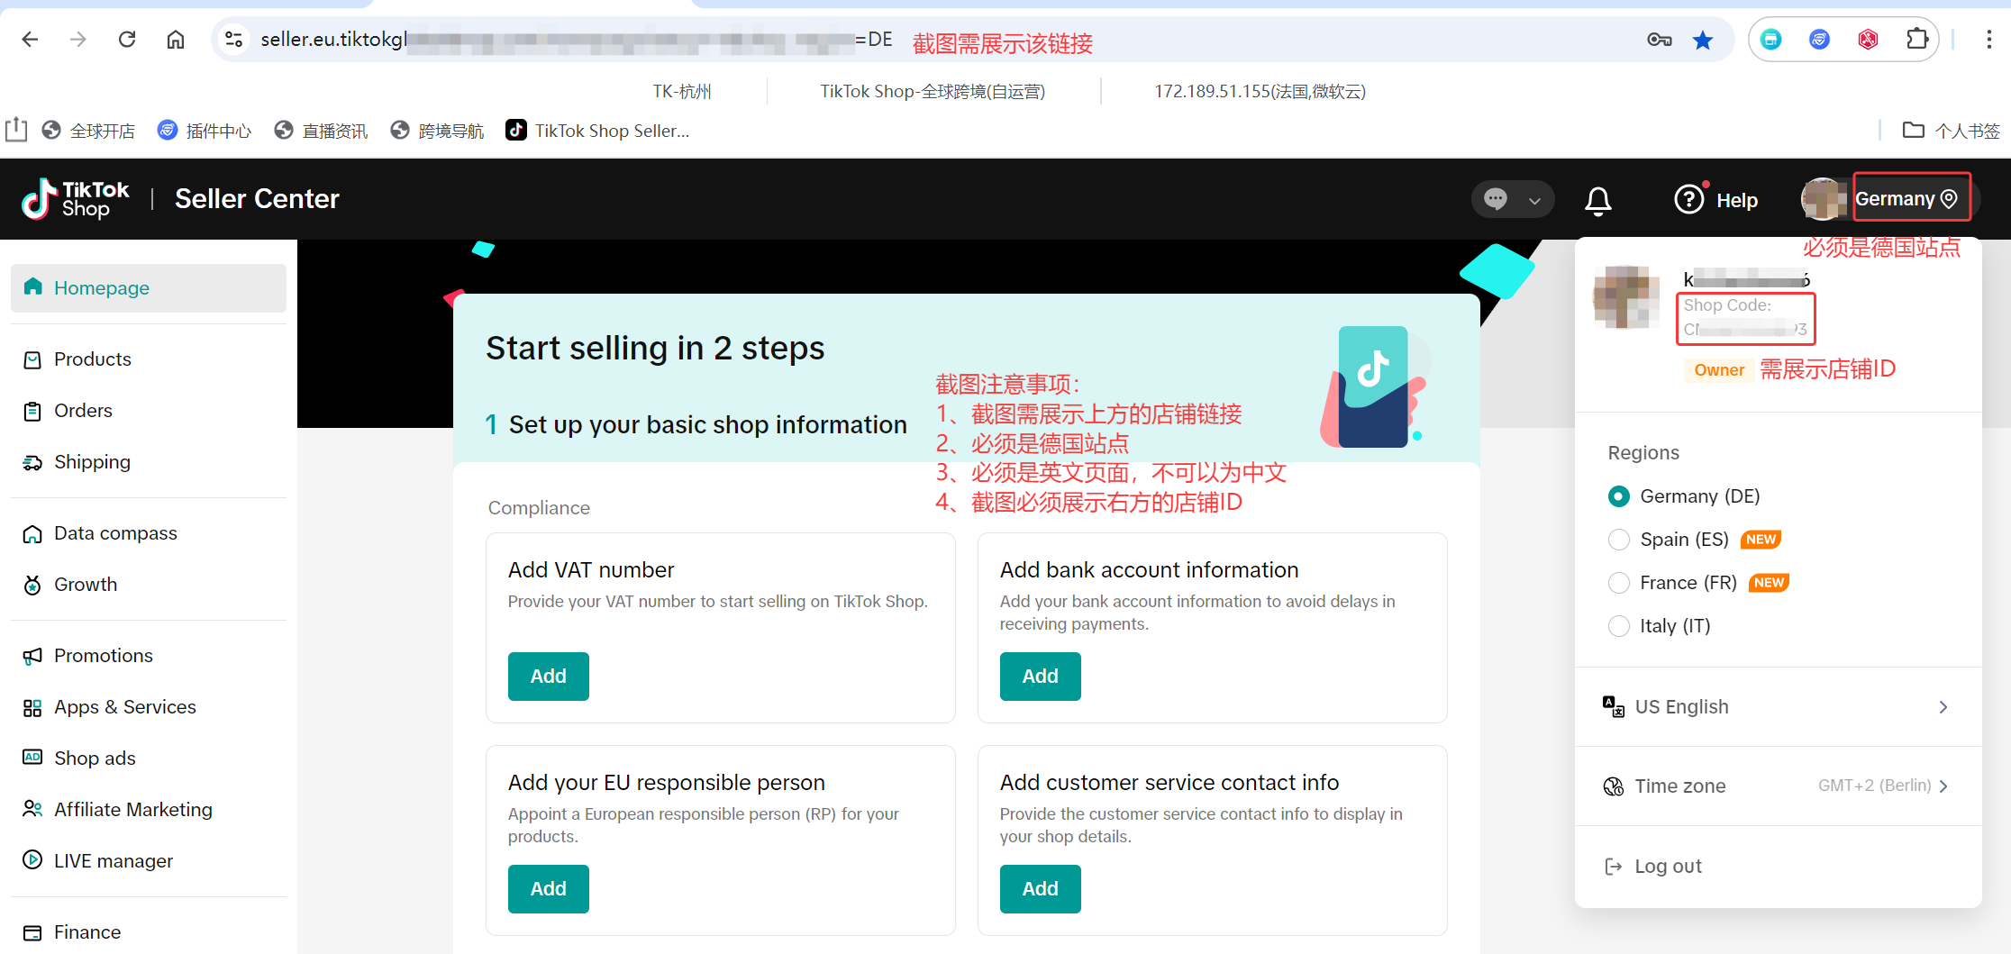Click the bookmark star icon
The image size is (2011, 954).
1703,40
